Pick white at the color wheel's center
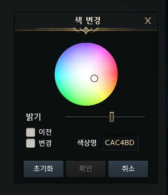 coord(86,74)
